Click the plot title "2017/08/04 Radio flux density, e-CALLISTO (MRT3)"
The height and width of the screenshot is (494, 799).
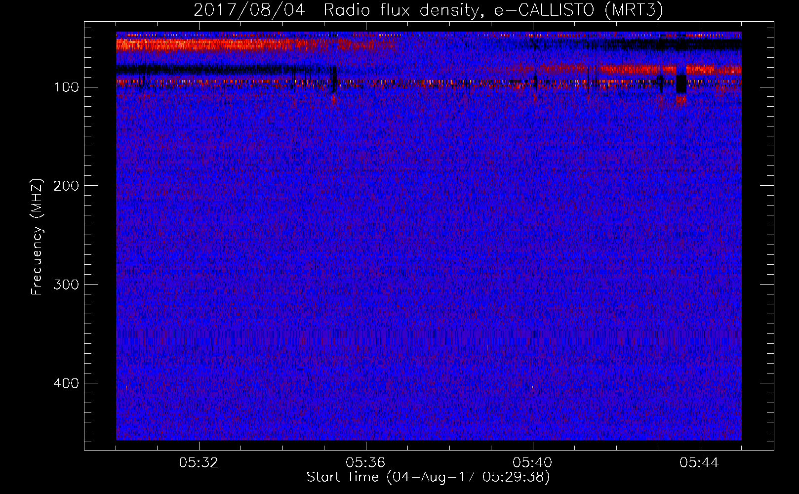click(x=428, y=10)
